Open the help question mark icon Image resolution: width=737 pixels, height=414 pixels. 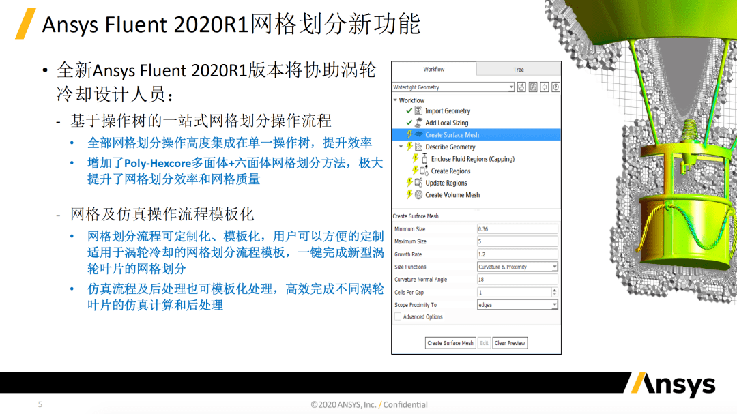coord(555,87)
